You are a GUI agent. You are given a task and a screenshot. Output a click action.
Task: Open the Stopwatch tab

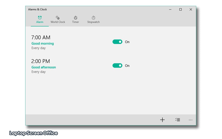[93, 20]
